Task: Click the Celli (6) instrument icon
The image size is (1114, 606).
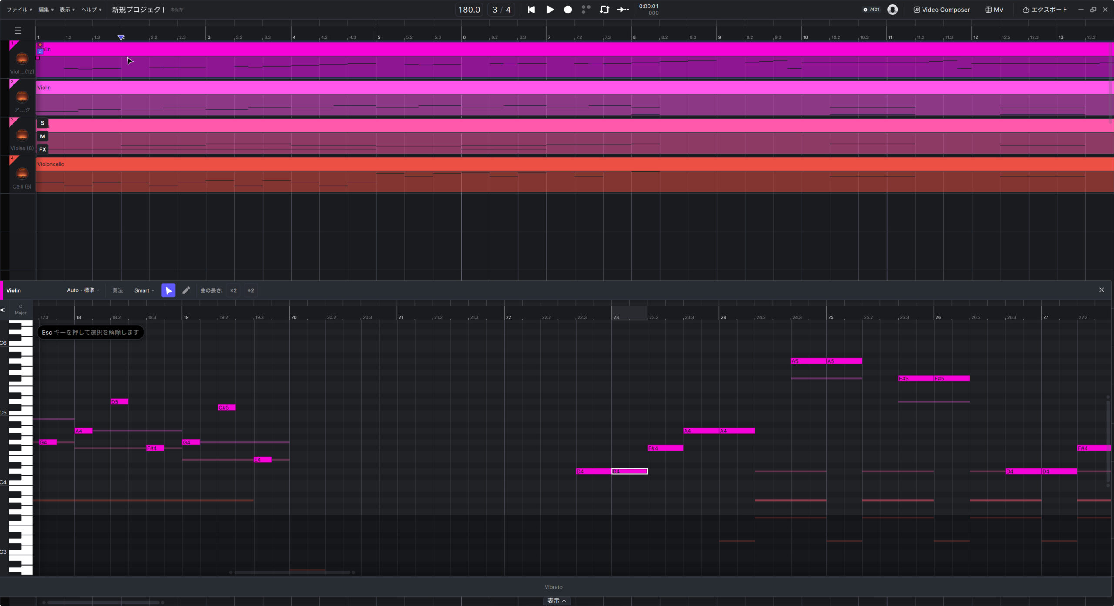Action: 22,173
